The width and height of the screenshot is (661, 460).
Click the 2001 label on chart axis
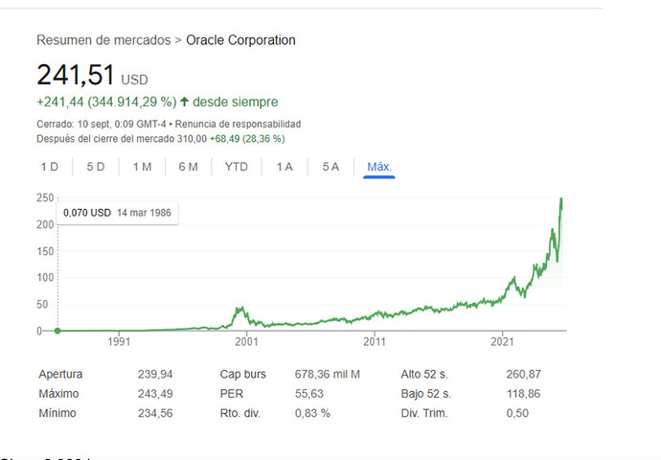247,340
